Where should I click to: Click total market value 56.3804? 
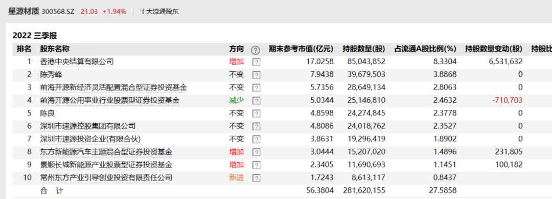coord(320,190)
